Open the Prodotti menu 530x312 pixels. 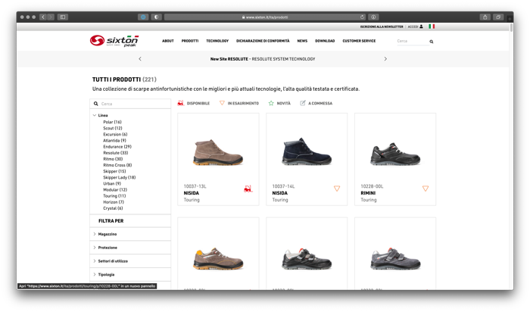coord(190,41)
